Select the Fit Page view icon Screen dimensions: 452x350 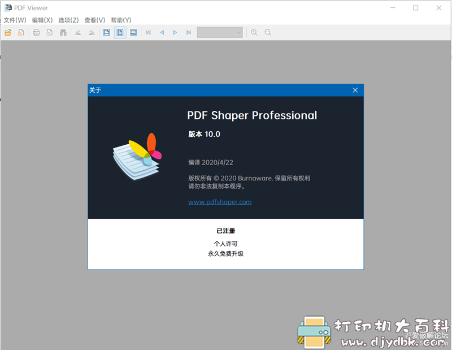120,32
